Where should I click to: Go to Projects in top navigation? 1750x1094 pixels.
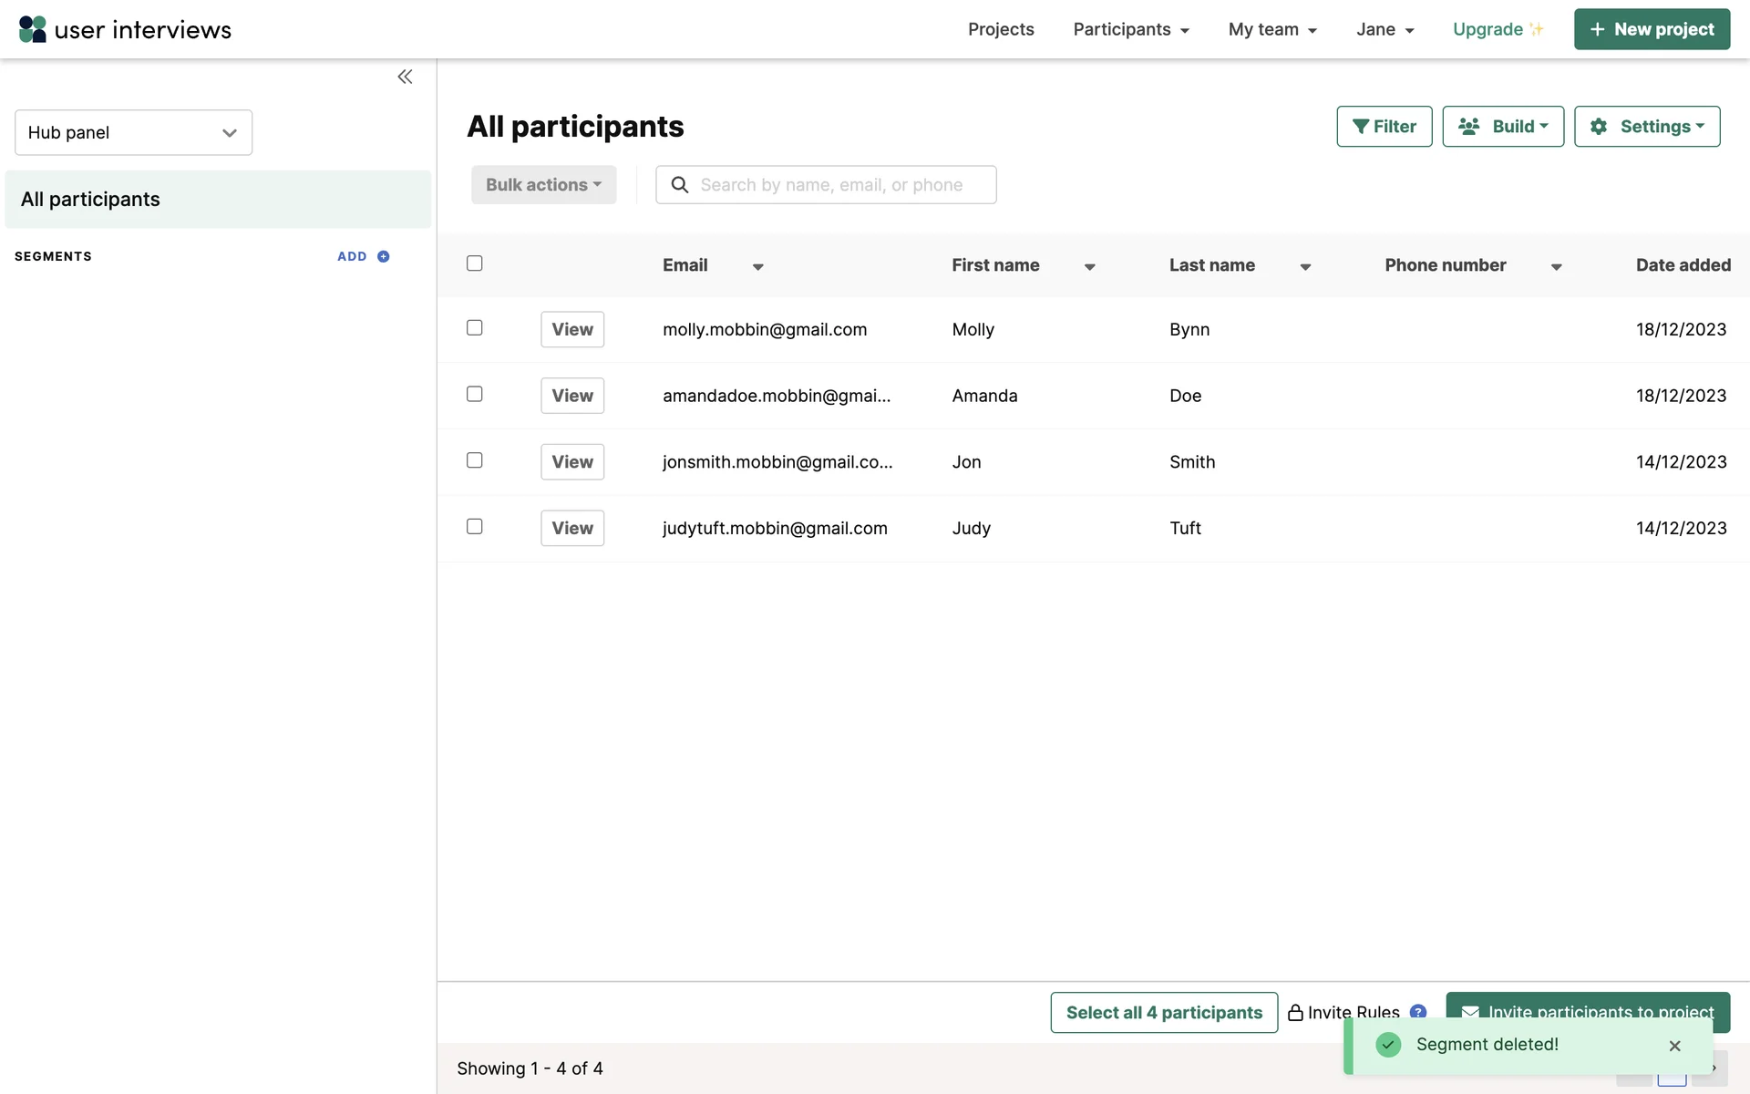coord(1000,29)
